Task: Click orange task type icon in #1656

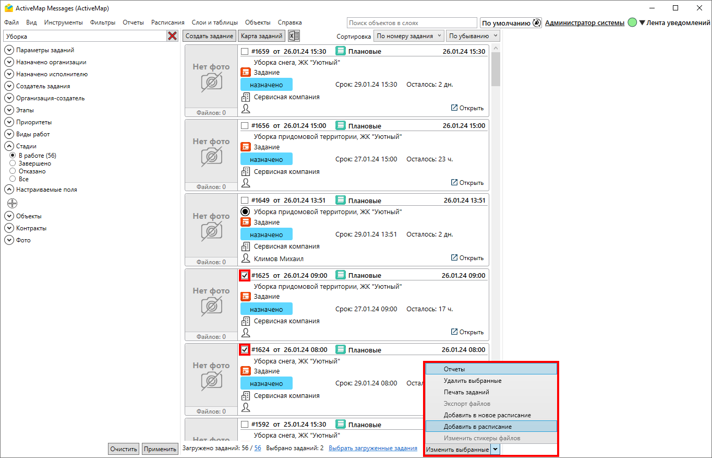Action: tap(246, 147)
